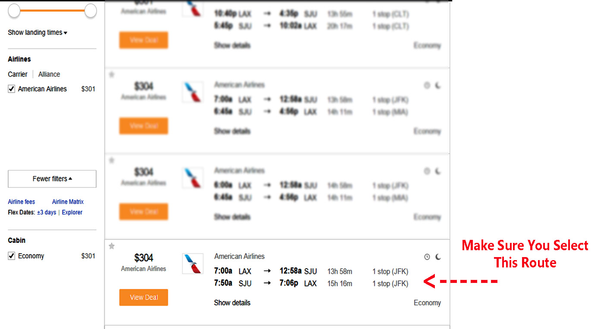
Task: Click the star icon on second $304 result
Action: (112, 75)
